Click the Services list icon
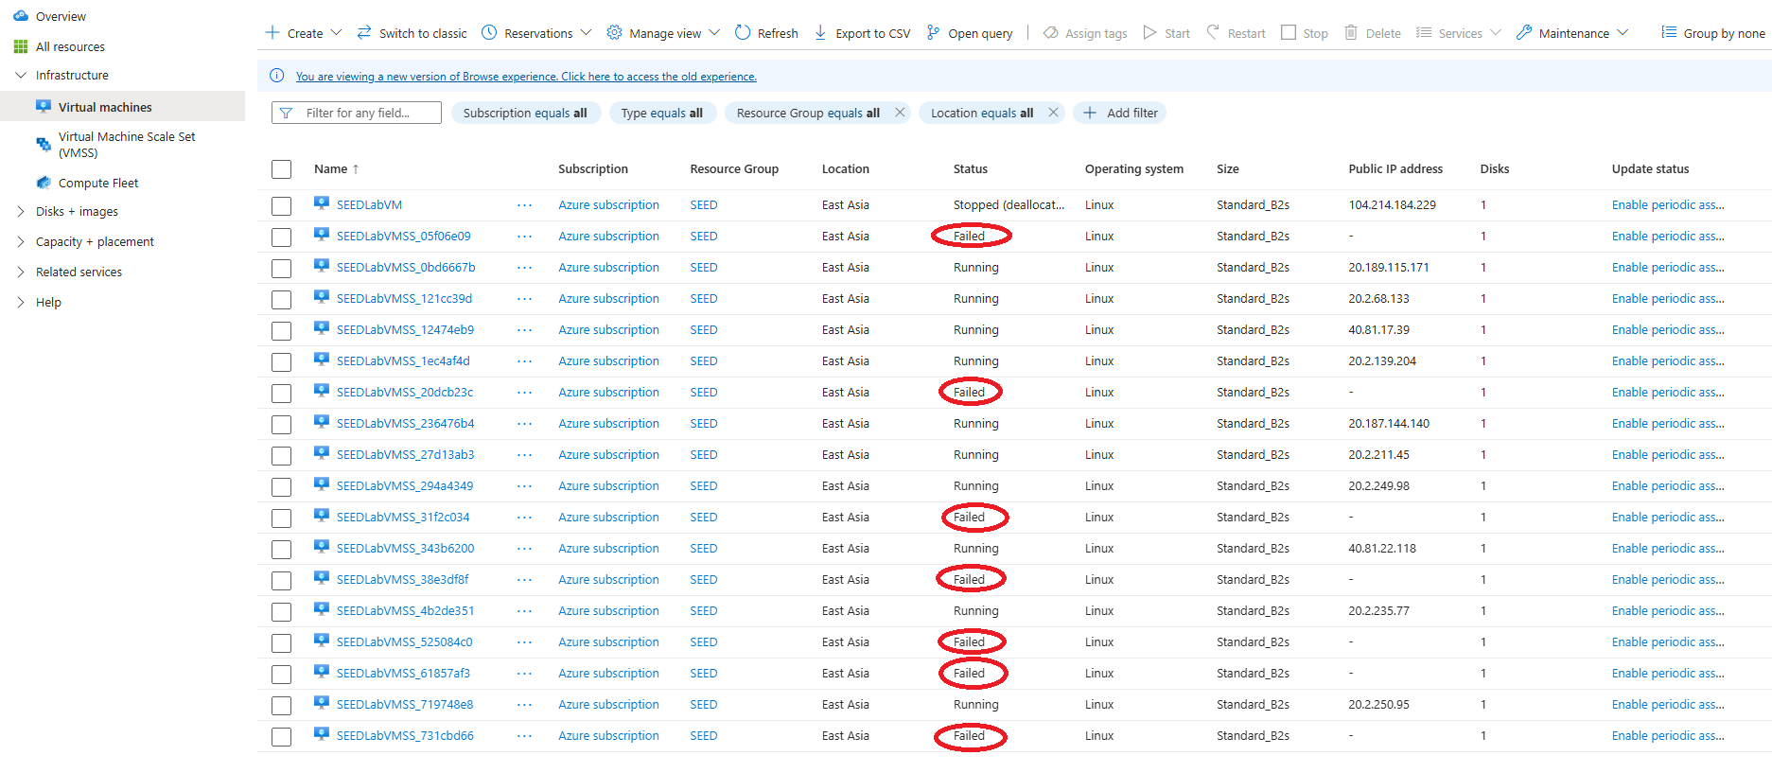 point(1424,32)
